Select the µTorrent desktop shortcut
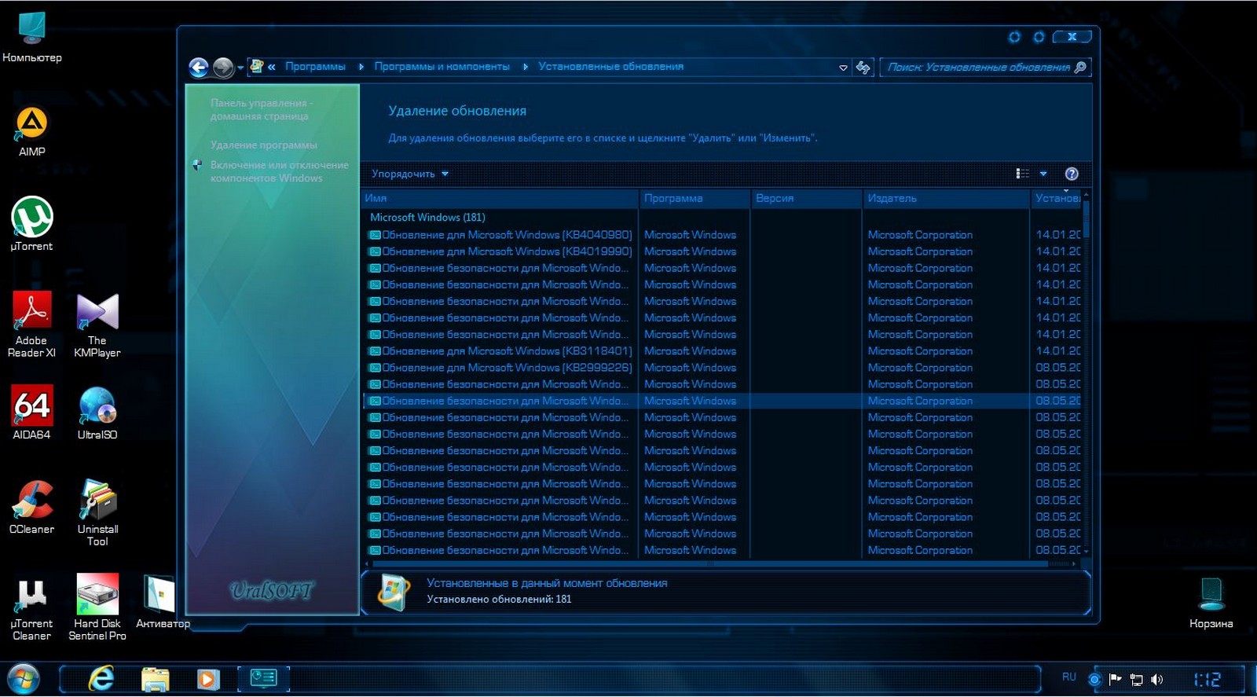The width and height of the screenshot is (1257, 697). click(31, 224)
